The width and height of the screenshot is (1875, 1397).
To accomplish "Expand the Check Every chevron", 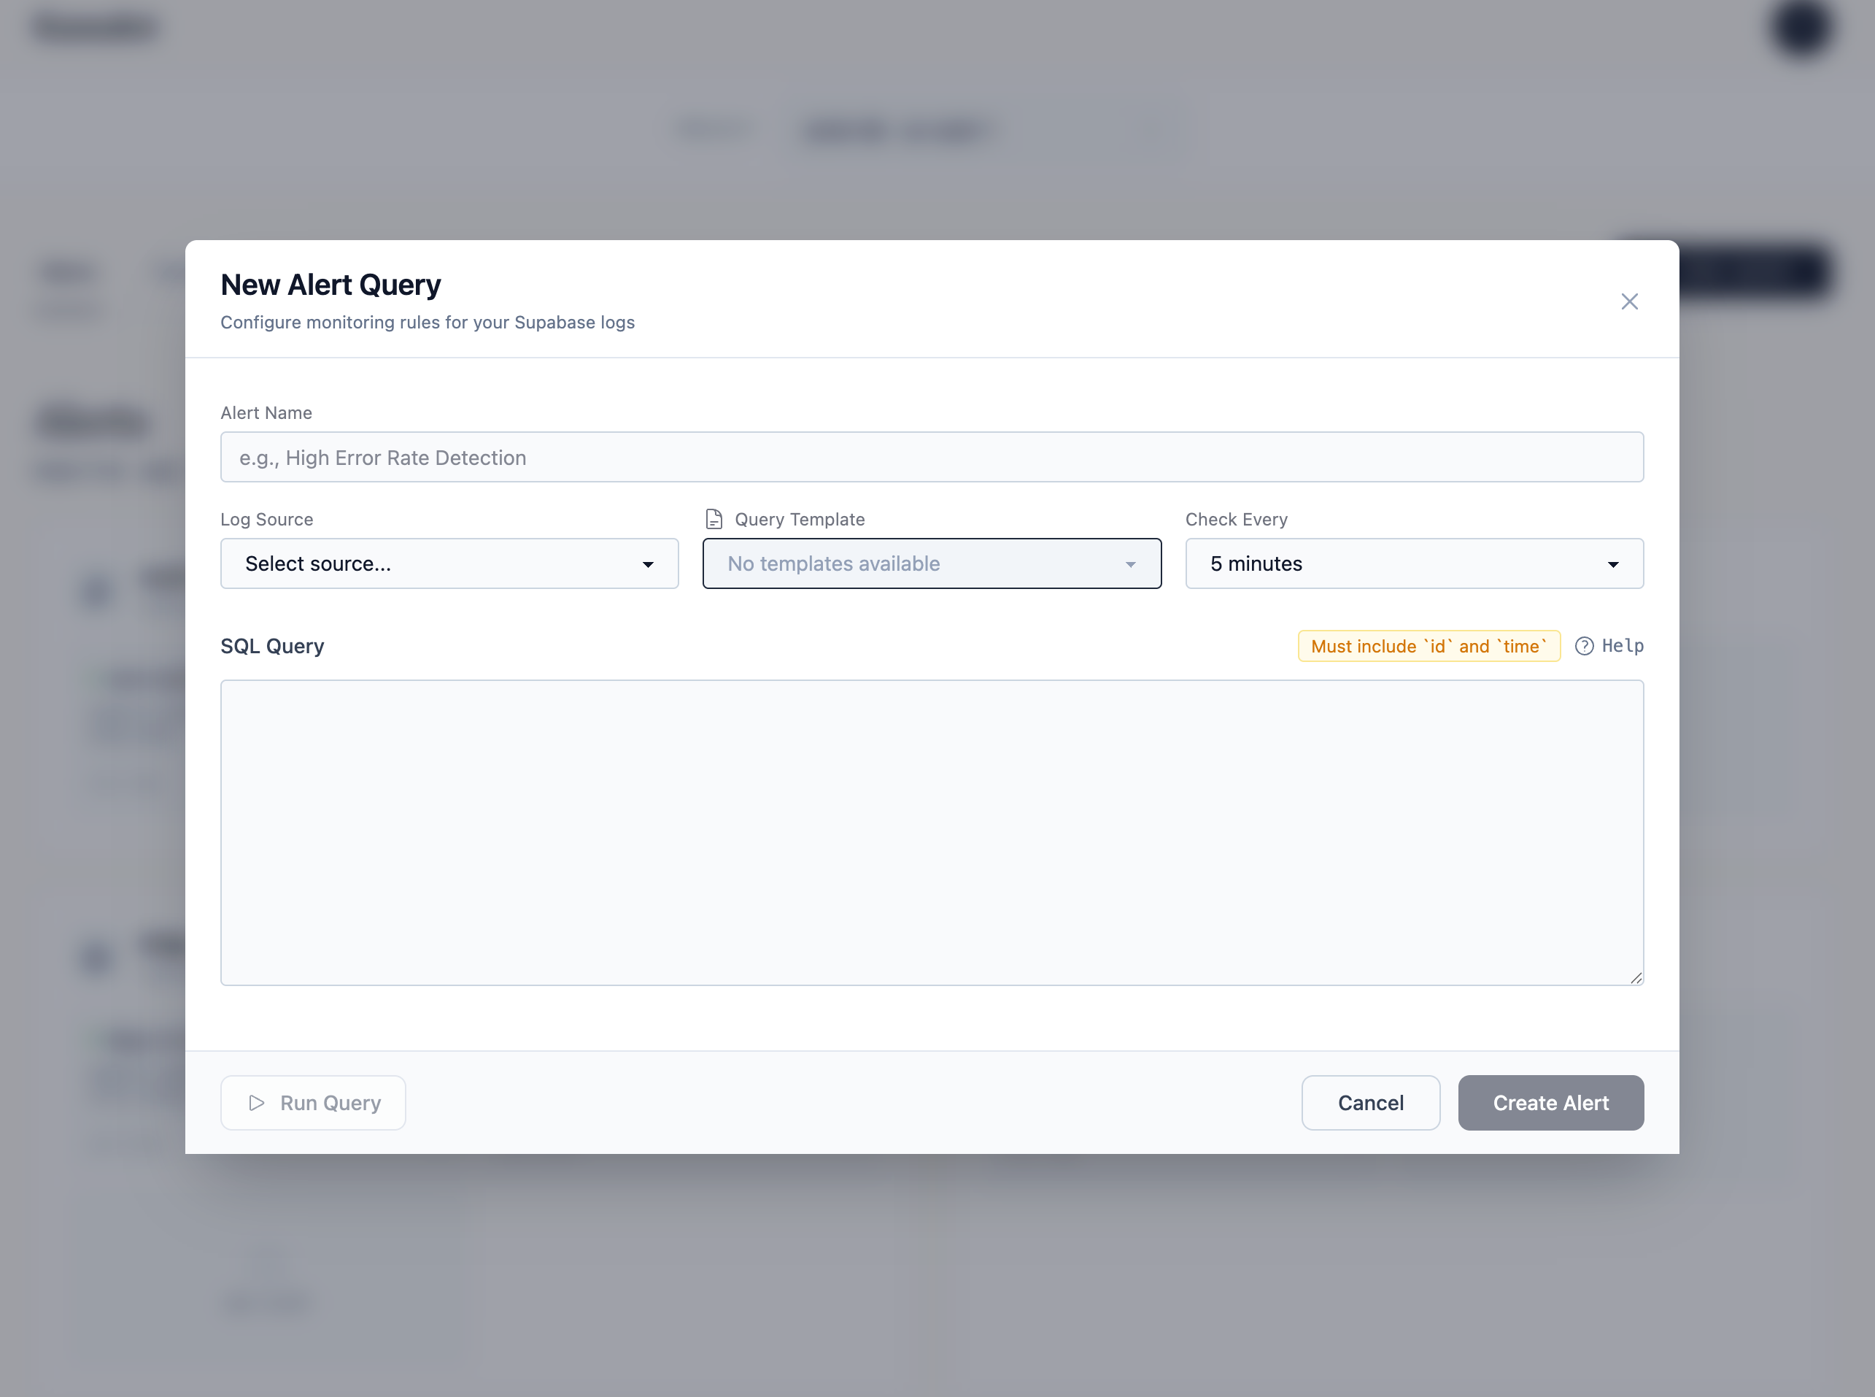I will pos(1614,564).
